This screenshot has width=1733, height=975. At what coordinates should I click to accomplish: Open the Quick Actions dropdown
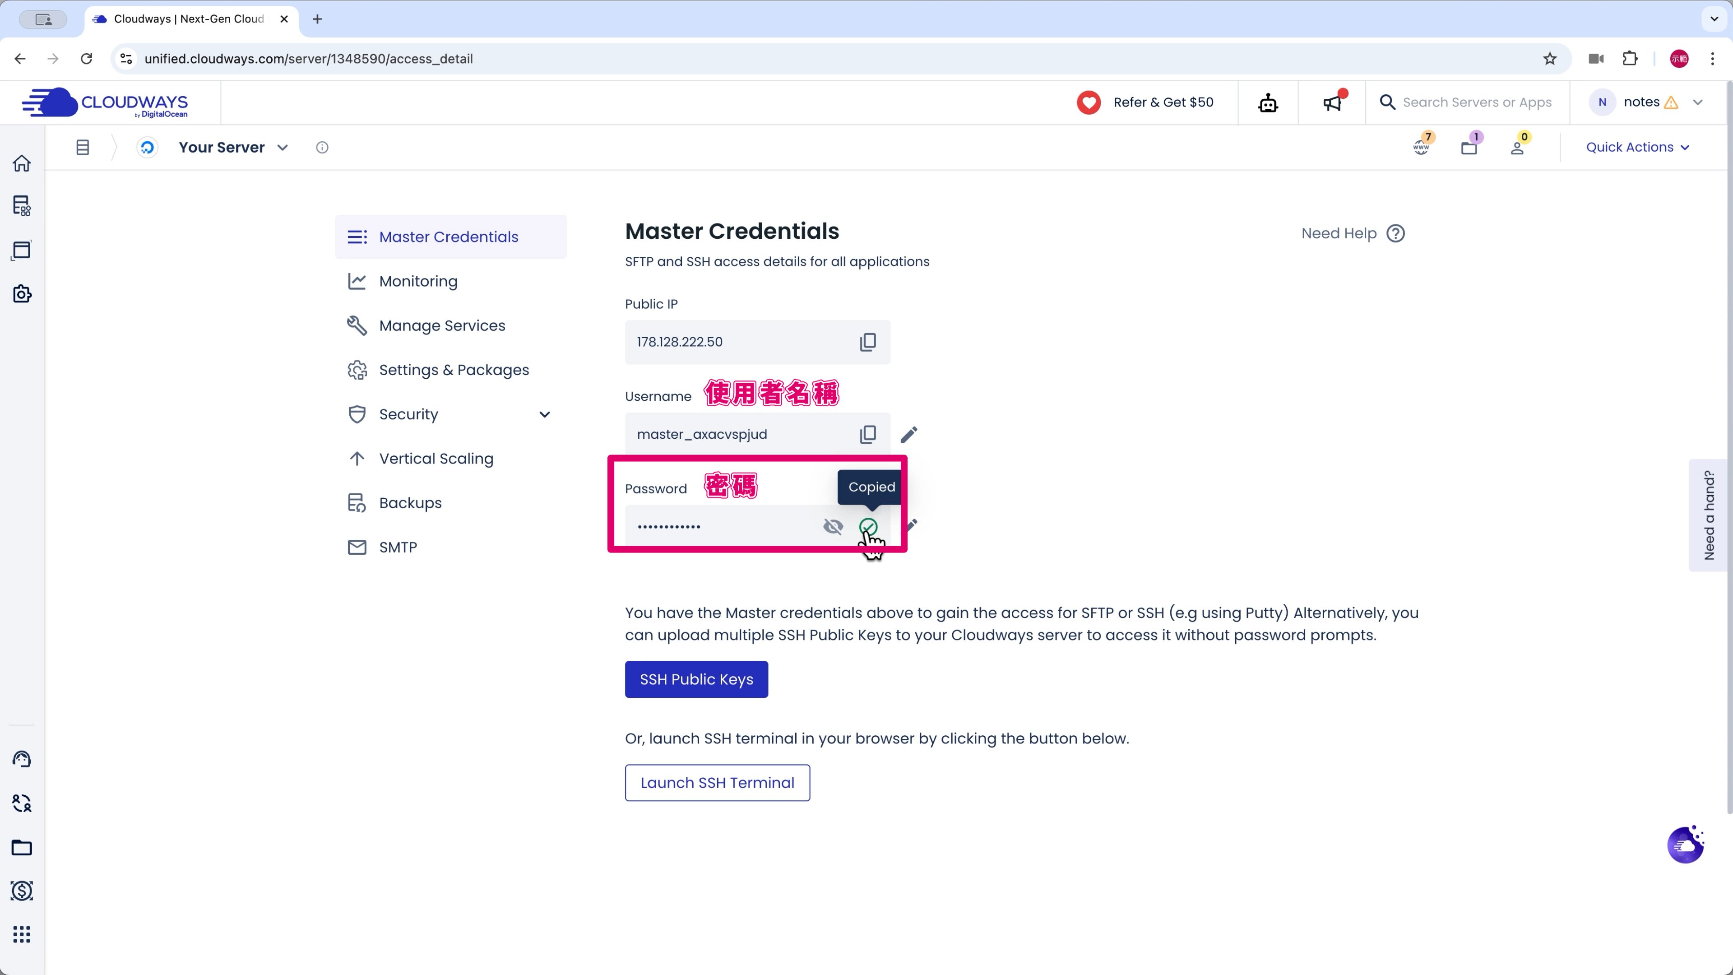coord(1637,147)
